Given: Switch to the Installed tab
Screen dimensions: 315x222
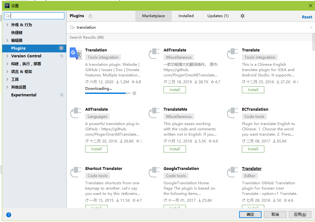Looking at the screenshot, I should pyautogui.click(x=186, y=16).
